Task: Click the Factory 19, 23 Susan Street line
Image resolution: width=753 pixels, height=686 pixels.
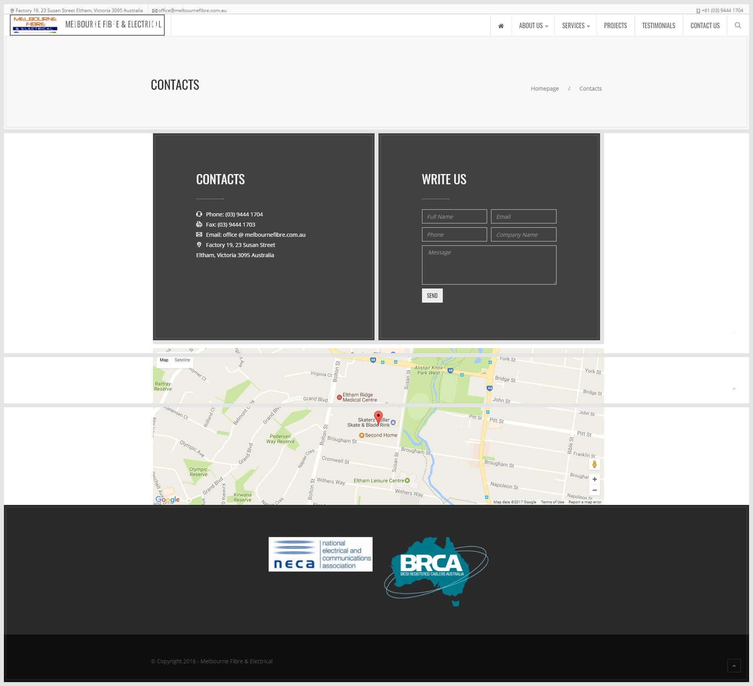Action: [x=240, y=245]
